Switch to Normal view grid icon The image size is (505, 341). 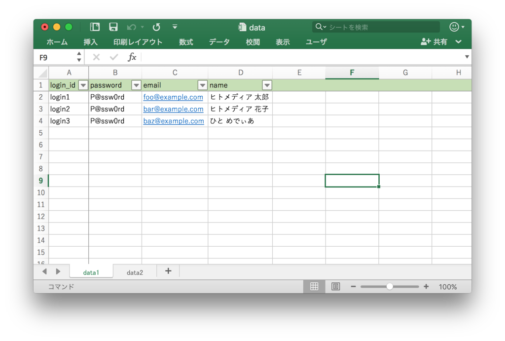[314, 287]
